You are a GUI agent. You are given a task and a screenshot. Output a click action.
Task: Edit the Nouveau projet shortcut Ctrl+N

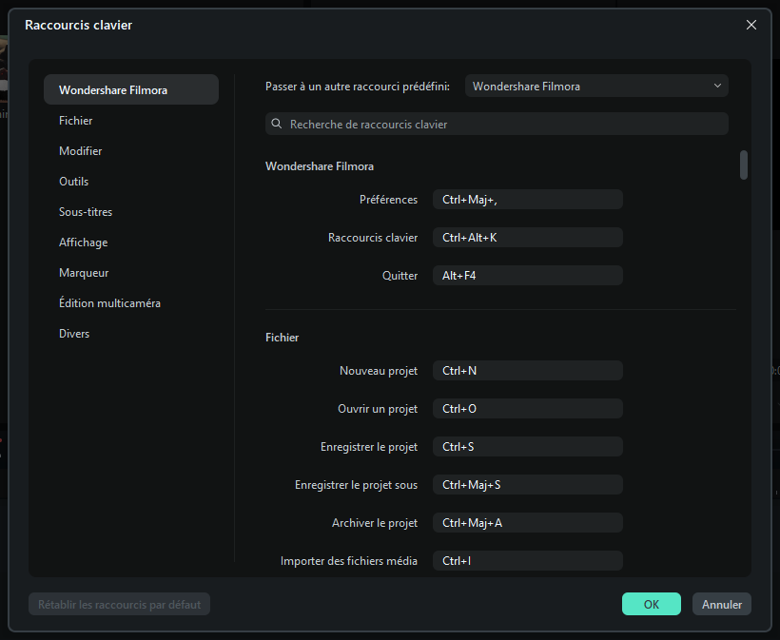[527, 371]
